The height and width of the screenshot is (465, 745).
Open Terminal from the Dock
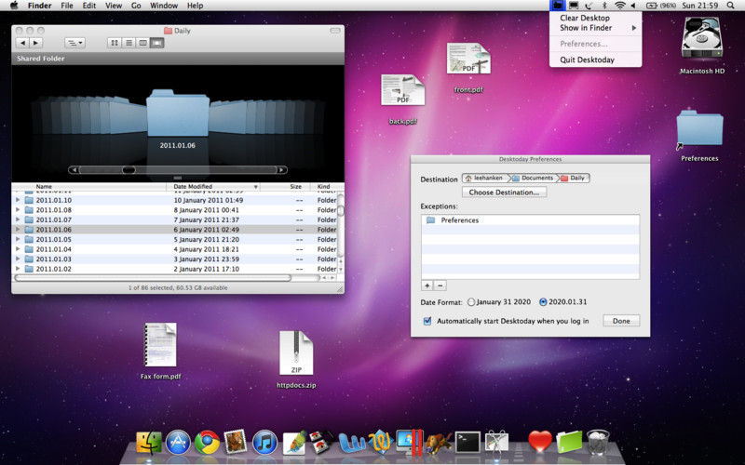pyautogui.click(x=467, y=443)
